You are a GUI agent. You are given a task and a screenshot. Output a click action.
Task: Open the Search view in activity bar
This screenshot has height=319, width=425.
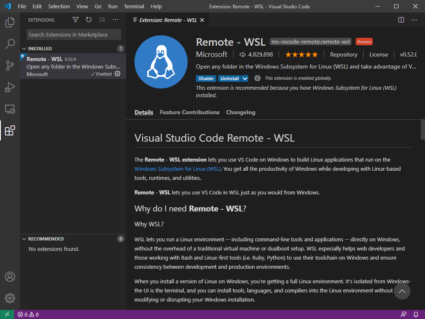tap(10, 44)
